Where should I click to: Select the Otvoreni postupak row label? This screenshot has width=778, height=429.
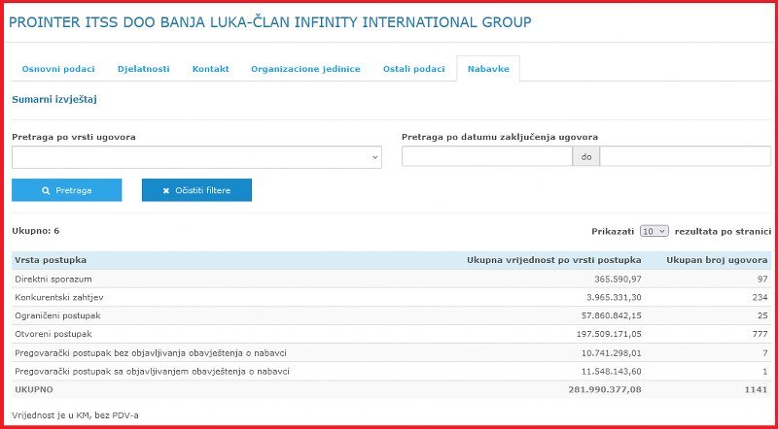pyautogui.click(x=53, y=334)
